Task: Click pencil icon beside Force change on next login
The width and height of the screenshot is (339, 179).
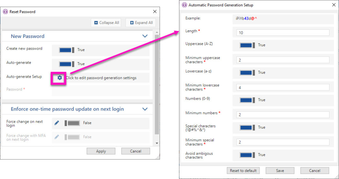Action: click(56, 123)
